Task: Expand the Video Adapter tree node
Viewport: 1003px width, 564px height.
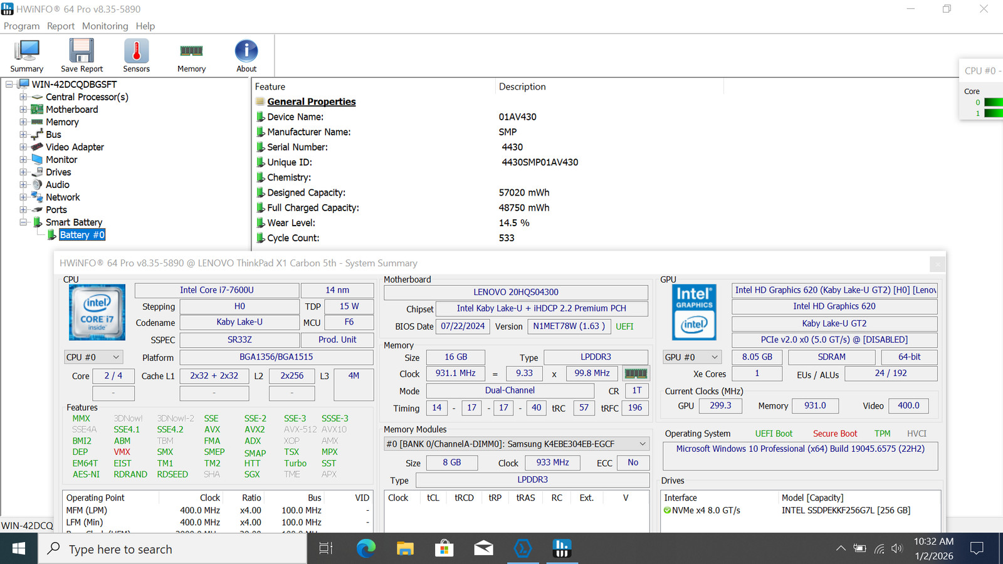Action: point(23,147)
